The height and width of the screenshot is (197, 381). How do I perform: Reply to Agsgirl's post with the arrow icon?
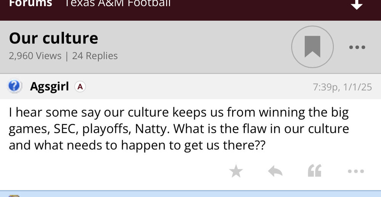point(275,171)
